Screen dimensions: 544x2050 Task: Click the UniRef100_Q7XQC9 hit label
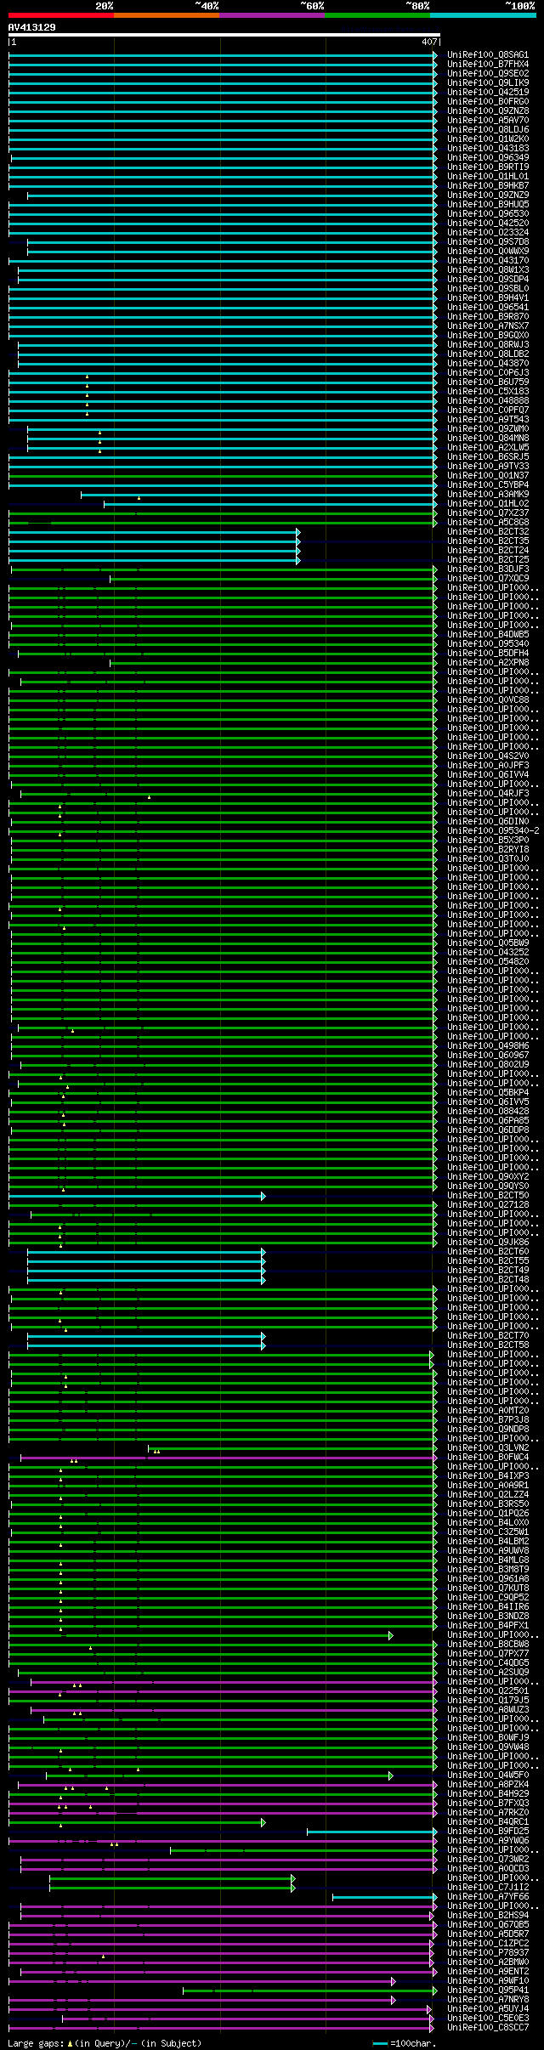pyautogui.click(x=488, y=579)
